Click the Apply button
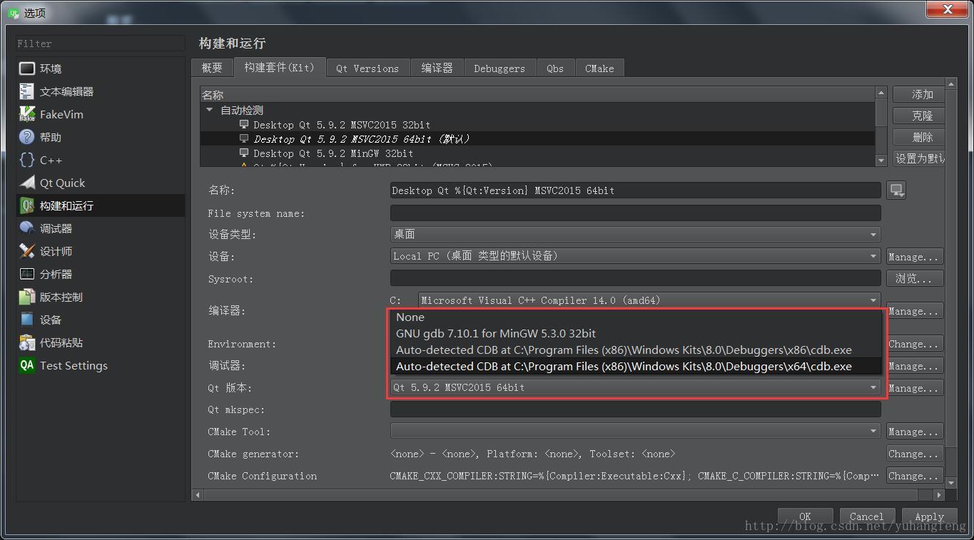Viewport: 974px width, 540px height. point(929,516)
